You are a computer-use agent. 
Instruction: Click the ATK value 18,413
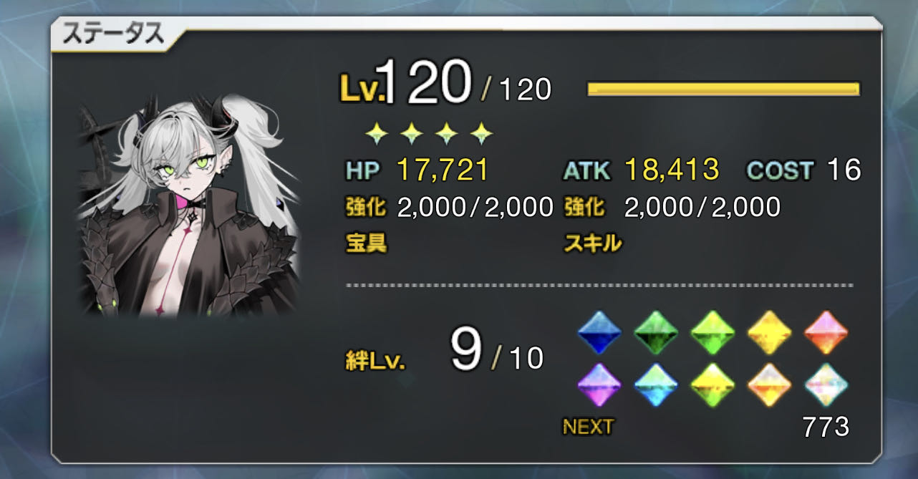[672, 170]
